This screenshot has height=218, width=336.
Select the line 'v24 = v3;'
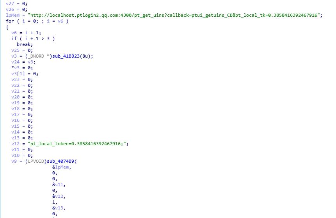(x=23, y=62)
